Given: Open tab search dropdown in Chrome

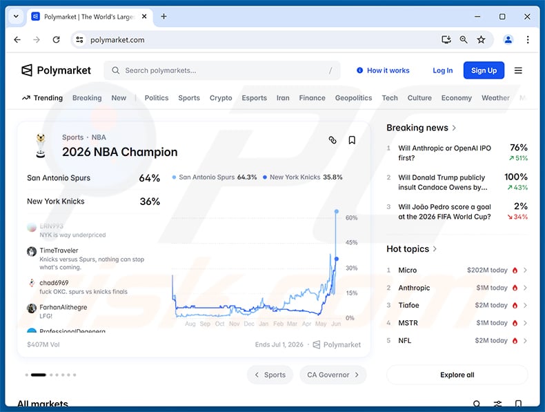Looking at the screenshot, I should click(x=16, y=17).
